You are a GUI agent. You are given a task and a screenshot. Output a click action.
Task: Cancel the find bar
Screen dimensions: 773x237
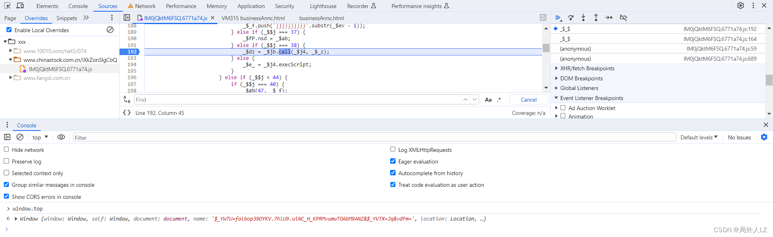[529, 100]
